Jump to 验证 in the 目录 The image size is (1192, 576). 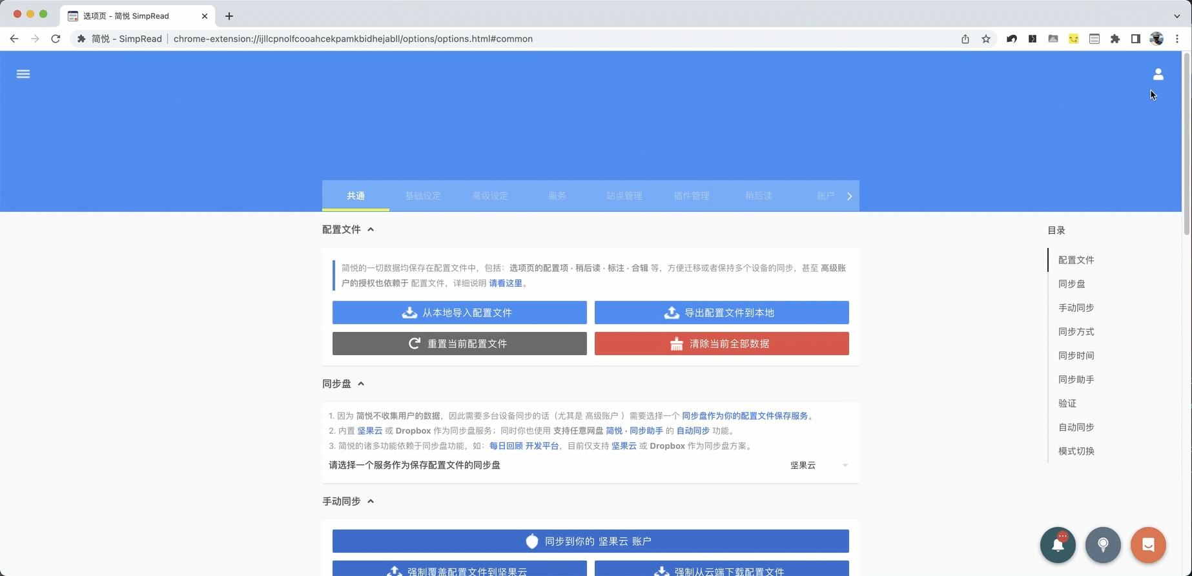tap(1067, 403)
